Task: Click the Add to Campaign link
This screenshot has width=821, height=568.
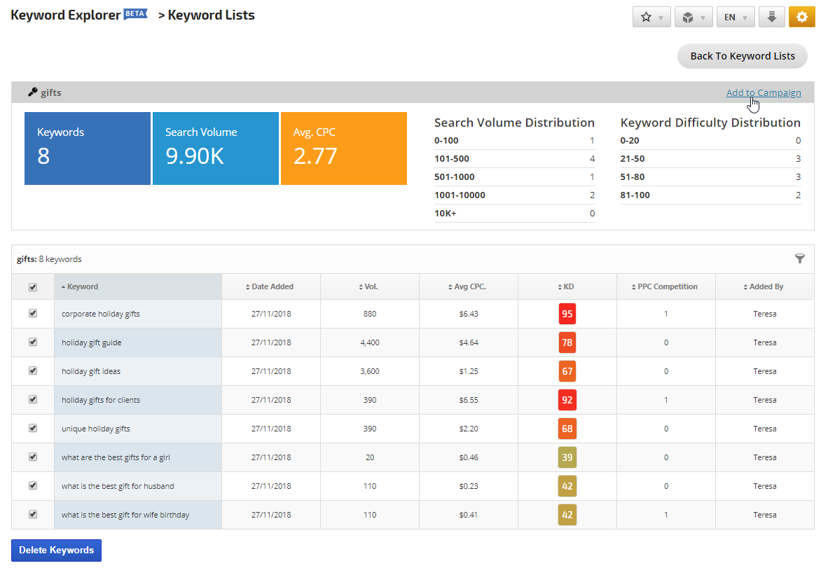Action: click(764, 93)
